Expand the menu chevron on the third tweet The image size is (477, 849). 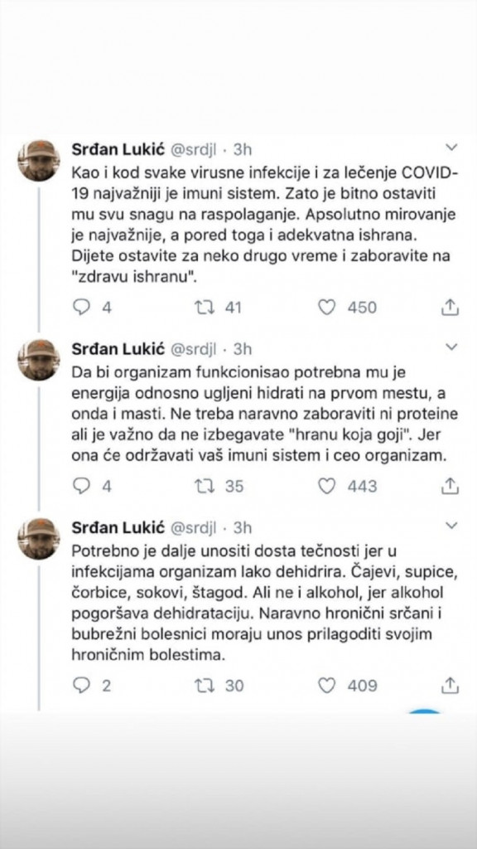[451, 526]
